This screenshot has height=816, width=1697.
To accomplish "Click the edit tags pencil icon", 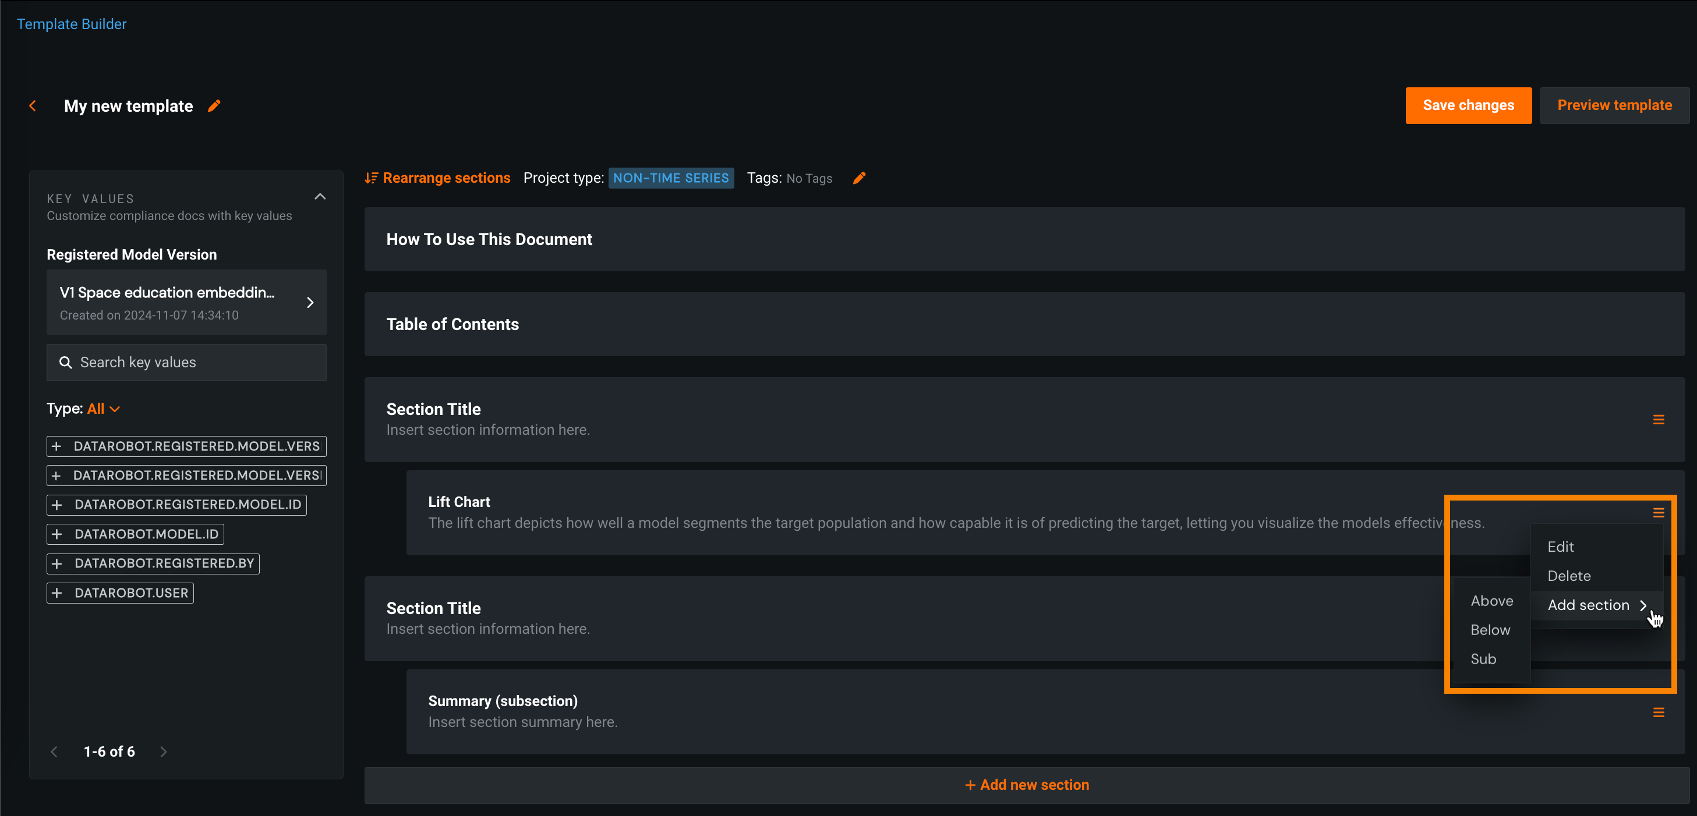I will 859,178.
